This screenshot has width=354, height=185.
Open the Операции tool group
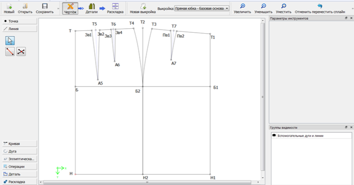pyautogui.click(x=20, y=167)
